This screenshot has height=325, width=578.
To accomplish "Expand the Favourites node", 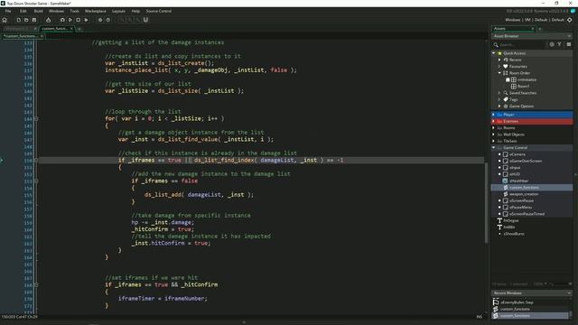I will click(499, 66).
